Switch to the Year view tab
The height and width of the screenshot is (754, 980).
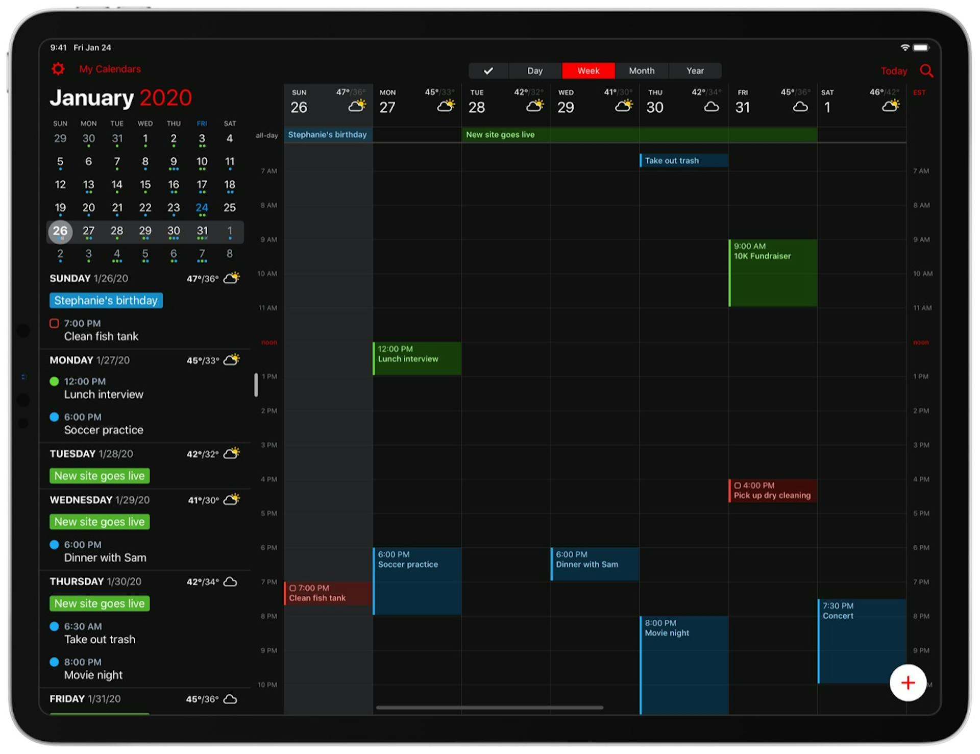[x=695, y=70]
